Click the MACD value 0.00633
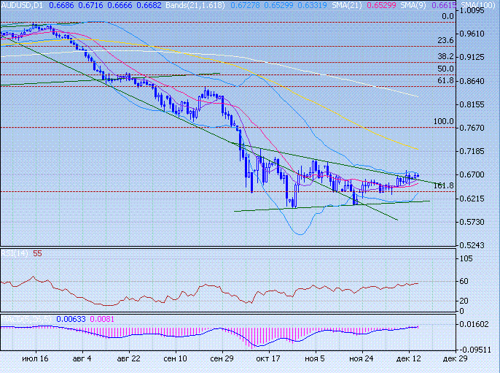This screenshot has width=500, height=373. 69,319
